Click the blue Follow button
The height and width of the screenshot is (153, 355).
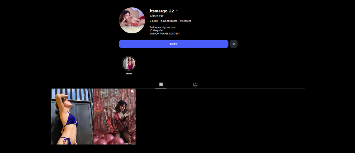point(174,44)
